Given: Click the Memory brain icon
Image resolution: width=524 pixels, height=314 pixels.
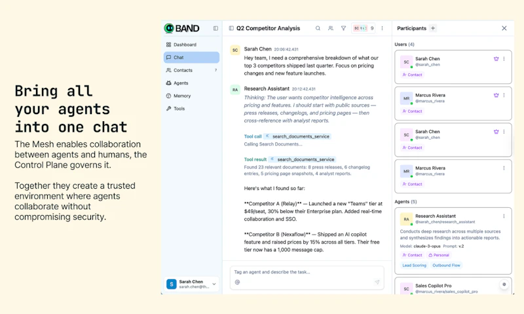Looking at the screenshot, I should tap(168, 96).
